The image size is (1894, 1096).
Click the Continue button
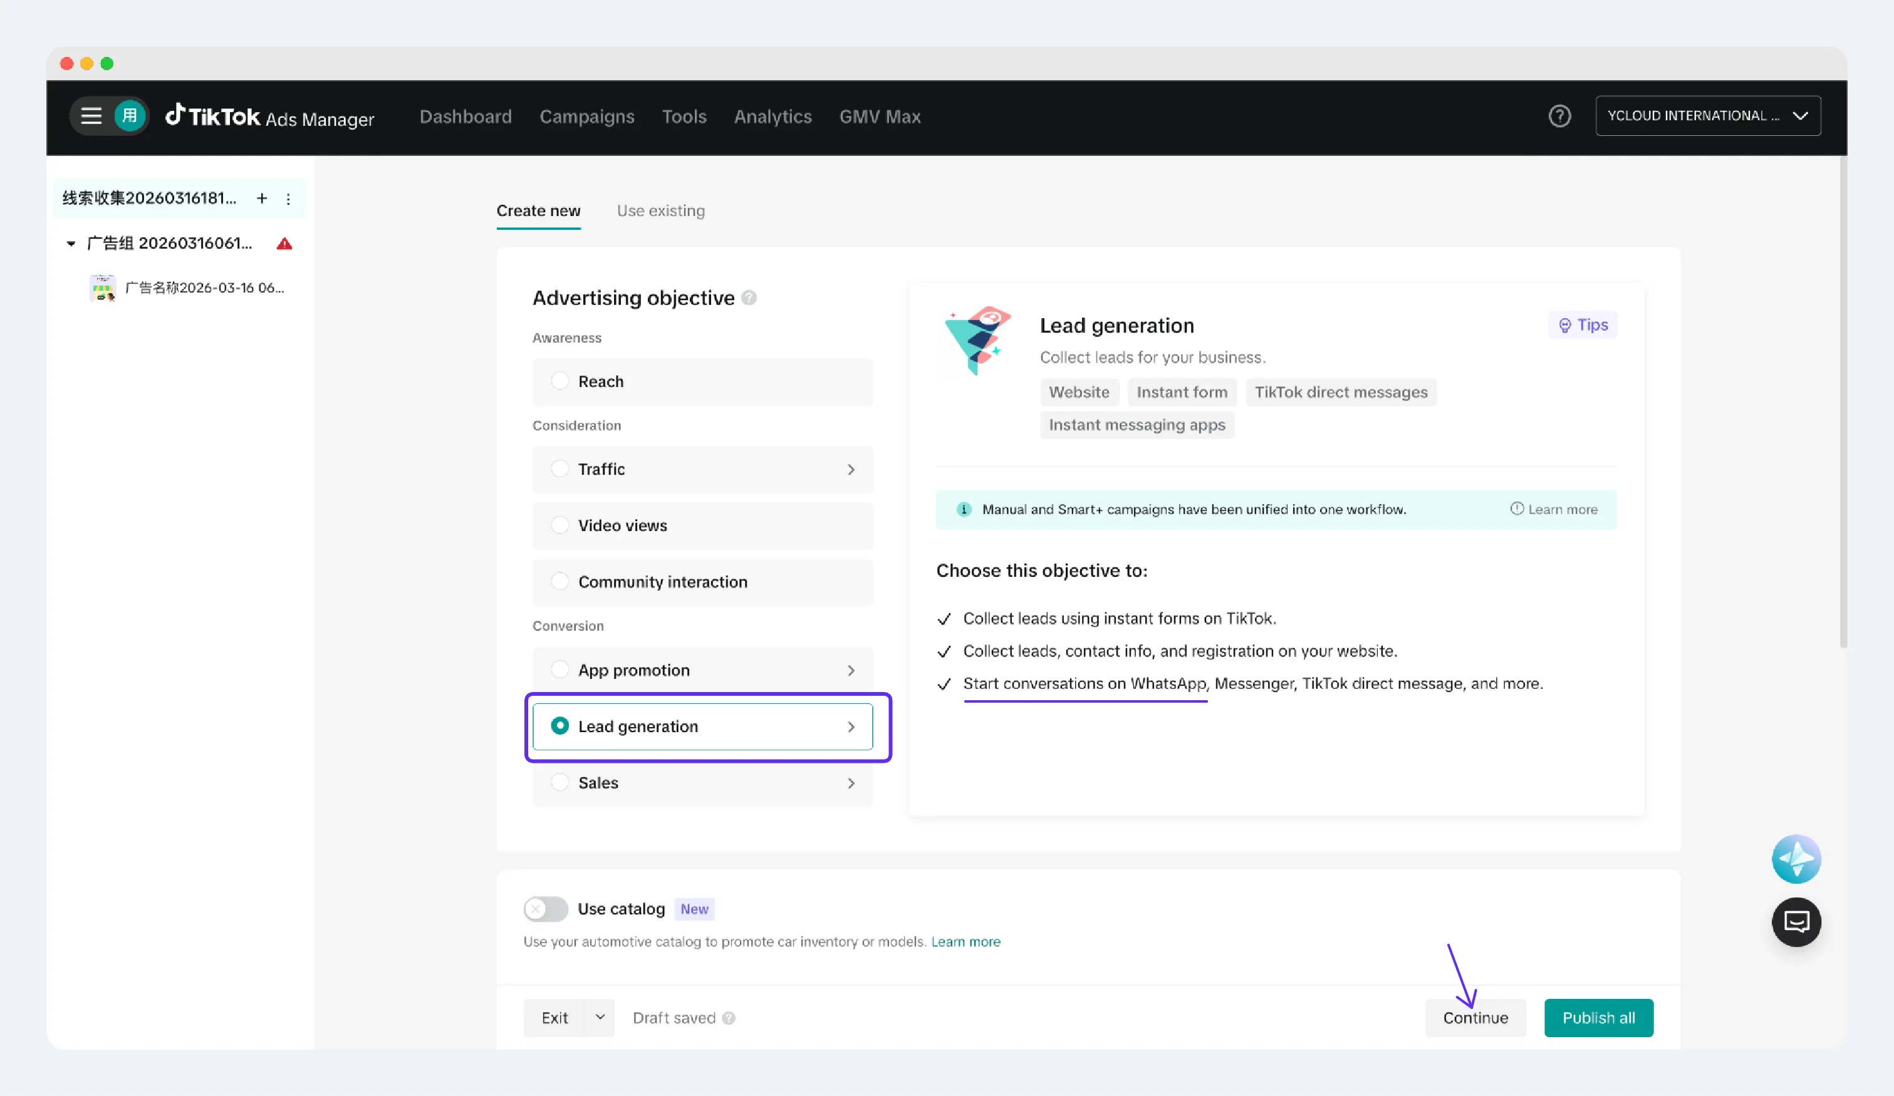pyautogui.click(x=1475, y=1018)
